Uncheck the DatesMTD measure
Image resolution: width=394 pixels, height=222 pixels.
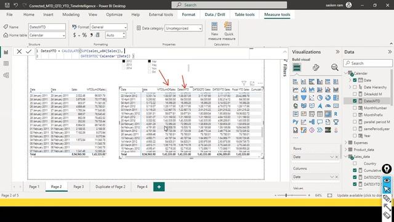pyautogui.click(x=355, y=101)
